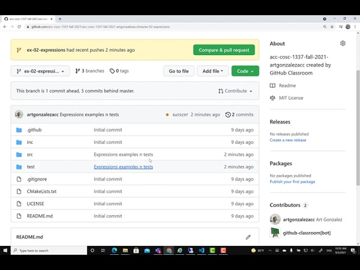
Task: Open README.md file name in list
Action: coord(40,216)
